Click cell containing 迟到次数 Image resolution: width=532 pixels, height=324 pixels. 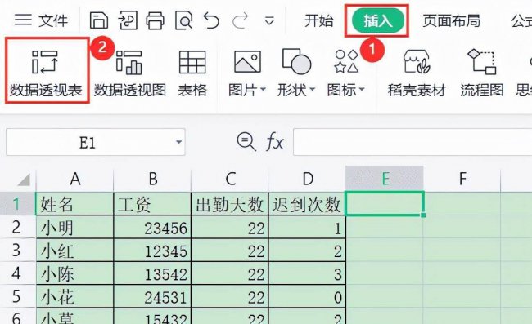(x=308, y=204)
